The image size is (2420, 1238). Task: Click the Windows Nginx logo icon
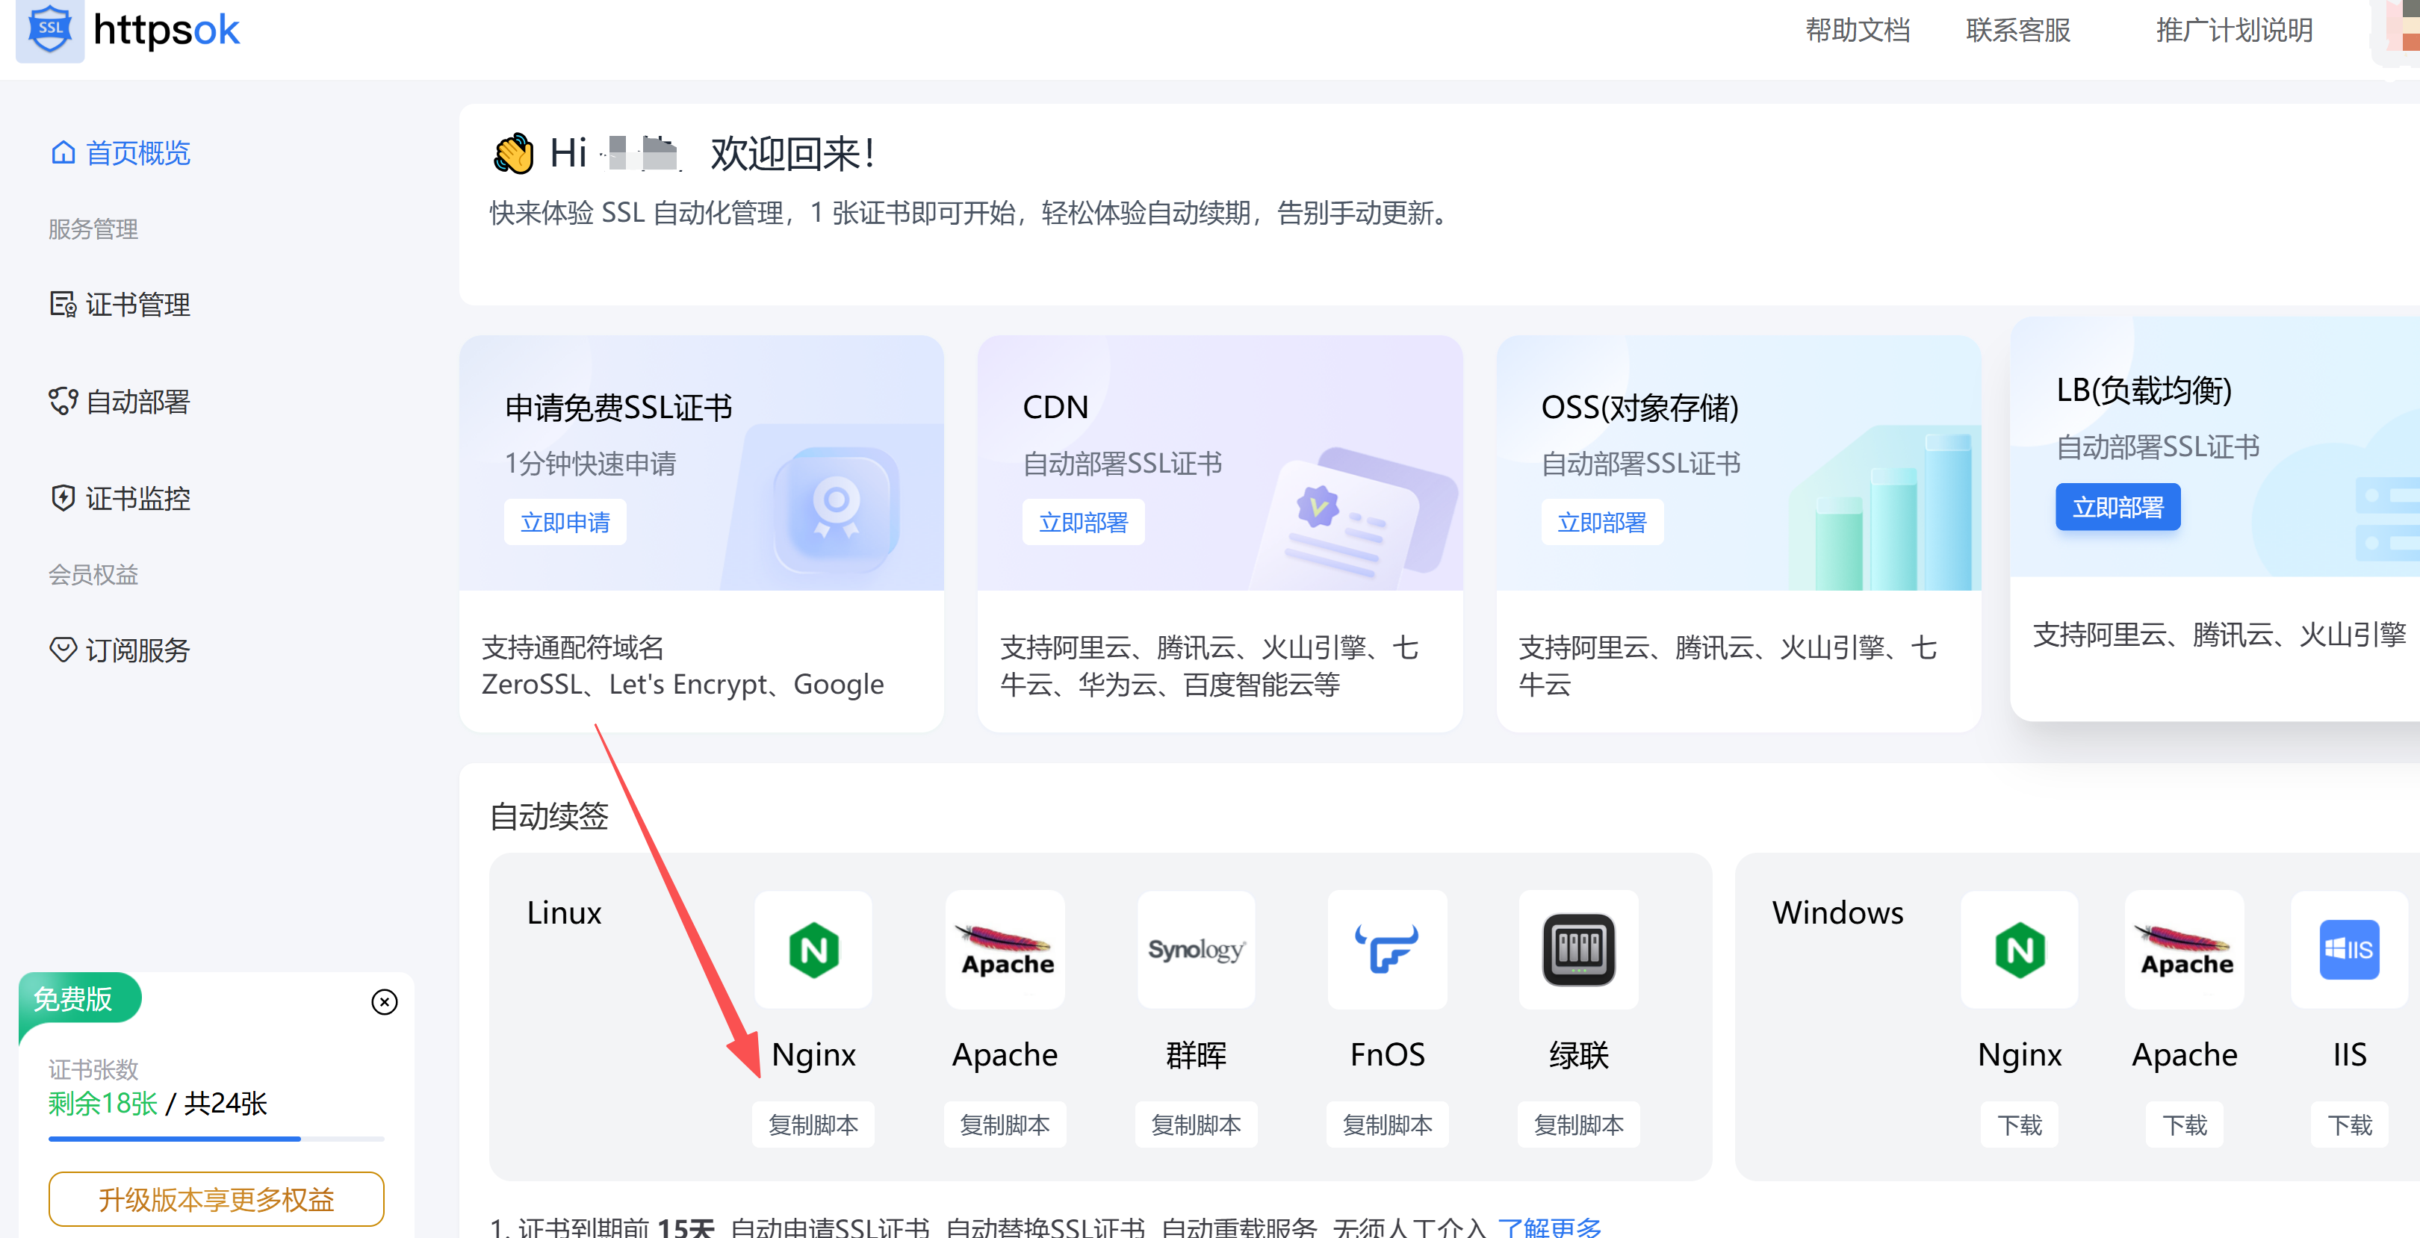pyautogui.click(x=2019, y=950)
